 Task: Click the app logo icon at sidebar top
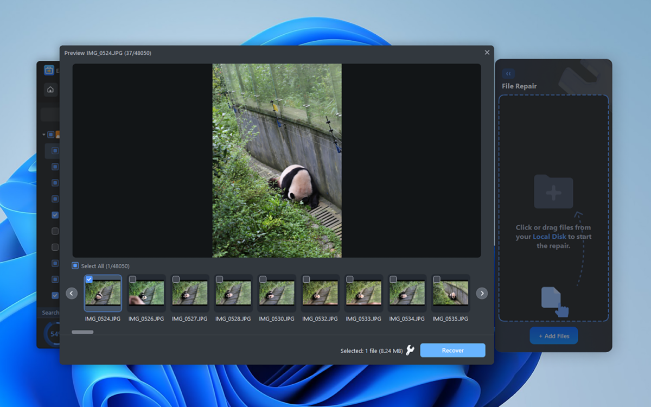click(x=48, y=71)
